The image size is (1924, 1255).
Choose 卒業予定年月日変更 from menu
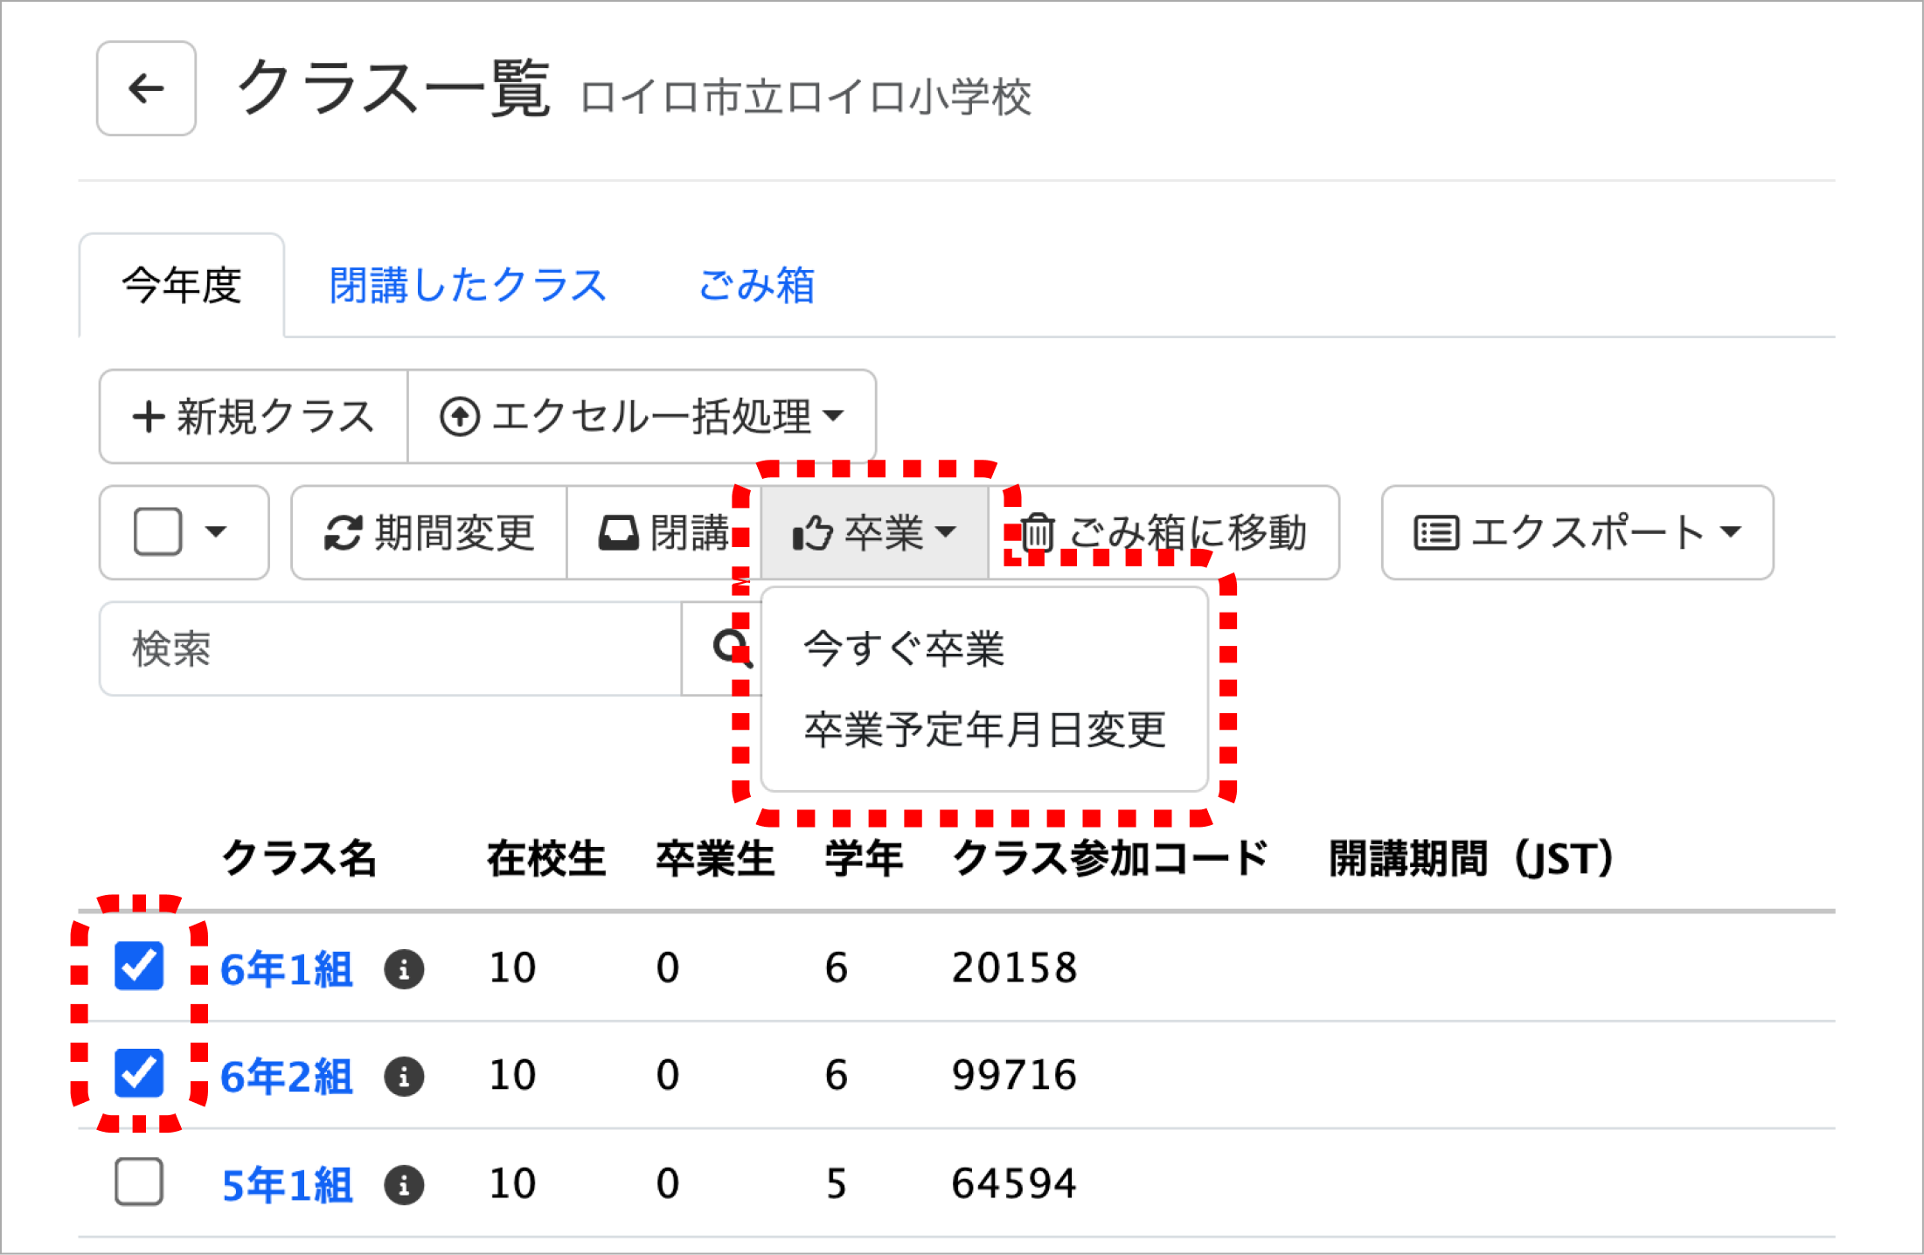[984, 729]
